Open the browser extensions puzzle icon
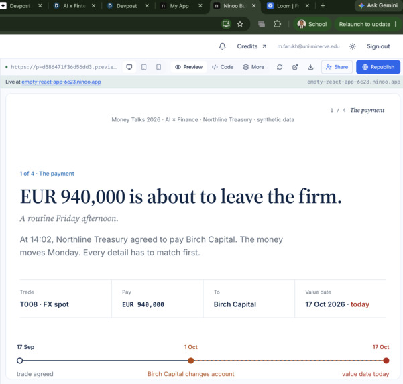The width and height of the screenshot is (403, 384). [277, 24]
